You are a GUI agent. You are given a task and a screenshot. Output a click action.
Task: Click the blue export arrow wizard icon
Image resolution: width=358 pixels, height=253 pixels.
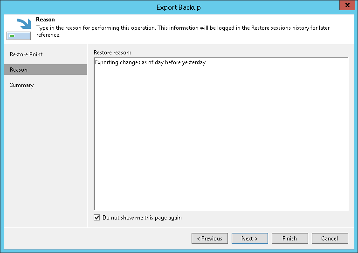click(x=19, y=29)
